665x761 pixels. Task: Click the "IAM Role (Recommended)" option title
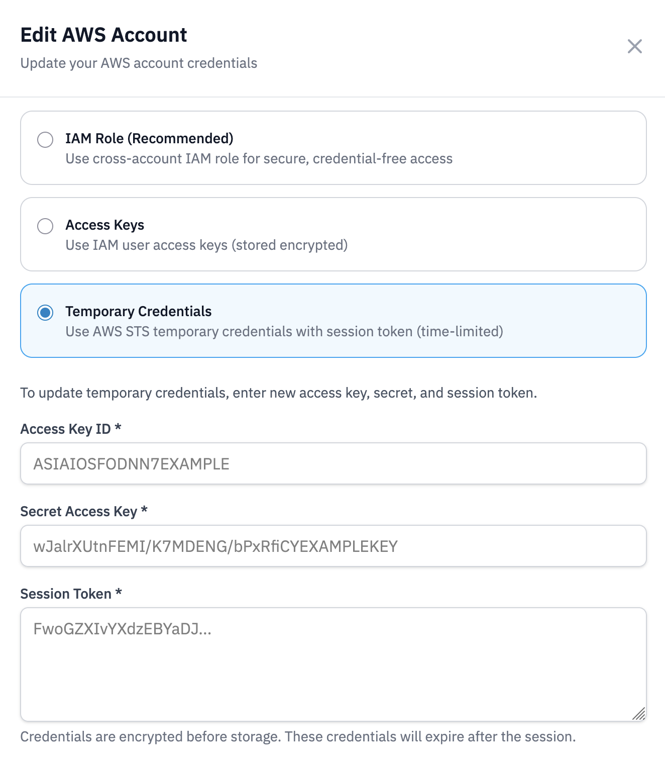(x=149, y=138)
